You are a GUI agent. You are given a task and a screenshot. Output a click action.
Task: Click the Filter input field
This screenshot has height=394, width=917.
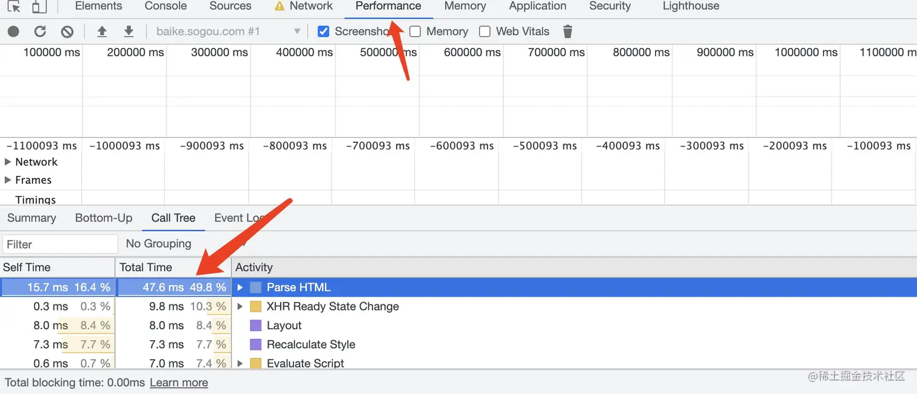click(x=59, y=245)
